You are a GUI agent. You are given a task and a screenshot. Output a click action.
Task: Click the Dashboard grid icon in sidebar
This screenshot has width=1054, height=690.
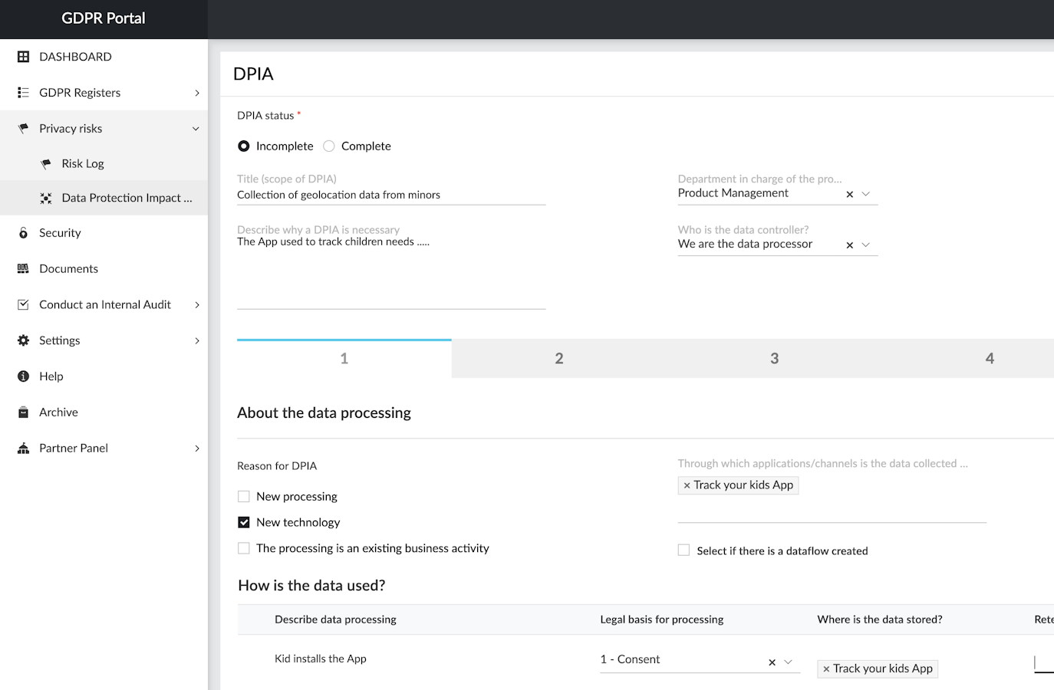(x=23, y=57)
